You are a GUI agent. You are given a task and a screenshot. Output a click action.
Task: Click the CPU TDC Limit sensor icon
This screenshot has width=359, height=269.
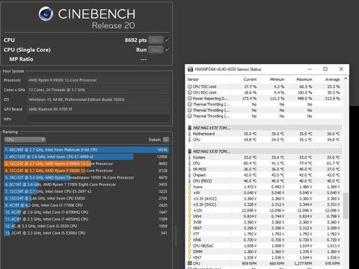[190, 87]
